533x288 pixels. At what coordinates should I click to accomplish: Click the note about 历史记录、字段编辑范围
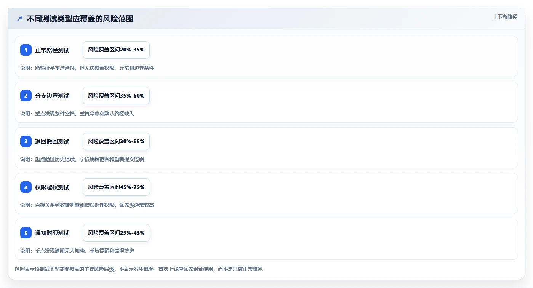click(82, 159)
